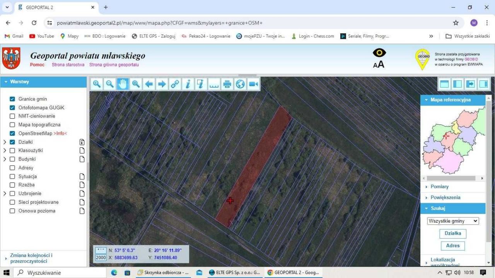Click the Działka search button
The width and height of the screenshot is (495, 278).
point(453,234)
